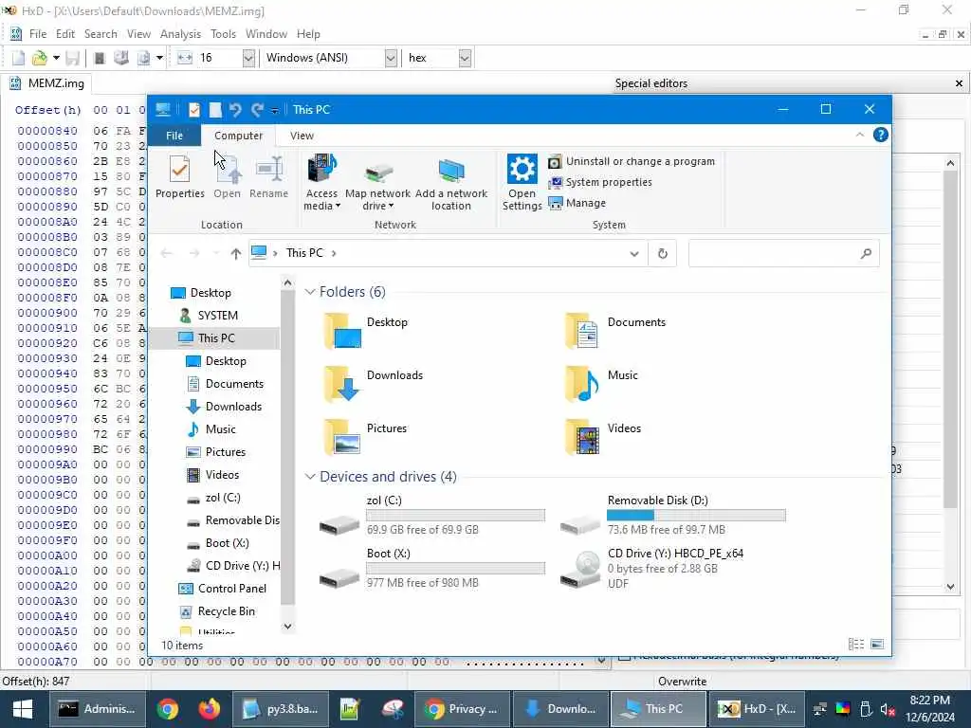Screen dimensions: 971x728
Task: Open Windows Start button
Action: 23,709
